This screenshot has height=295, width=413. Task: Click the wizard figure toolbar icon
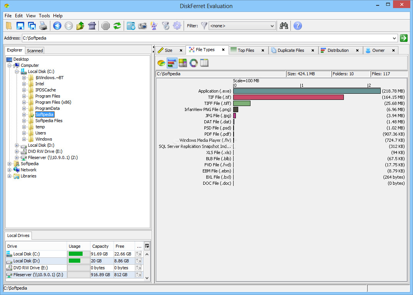point(154,26)
